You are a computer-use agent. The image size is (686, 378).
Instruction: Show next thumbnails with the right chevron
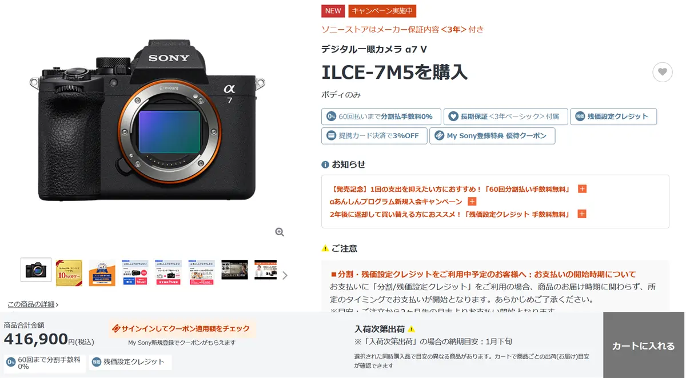pyautogui.click(x=285, y=275)
